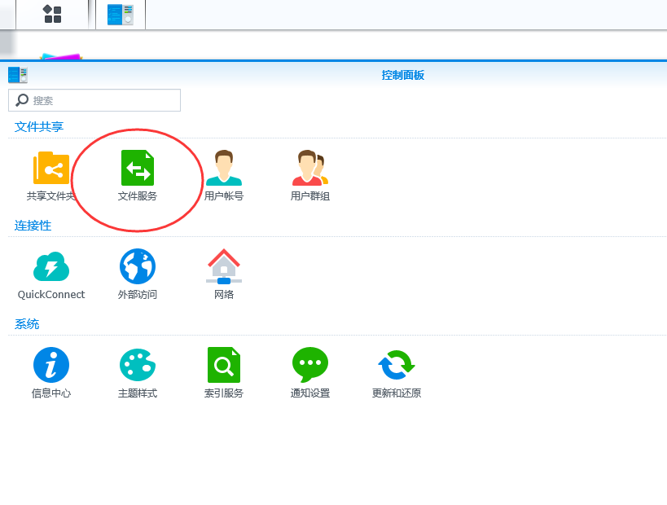Click the 用户帐号 label text
Screen dimensions: 667x505
tap(224, 196)
